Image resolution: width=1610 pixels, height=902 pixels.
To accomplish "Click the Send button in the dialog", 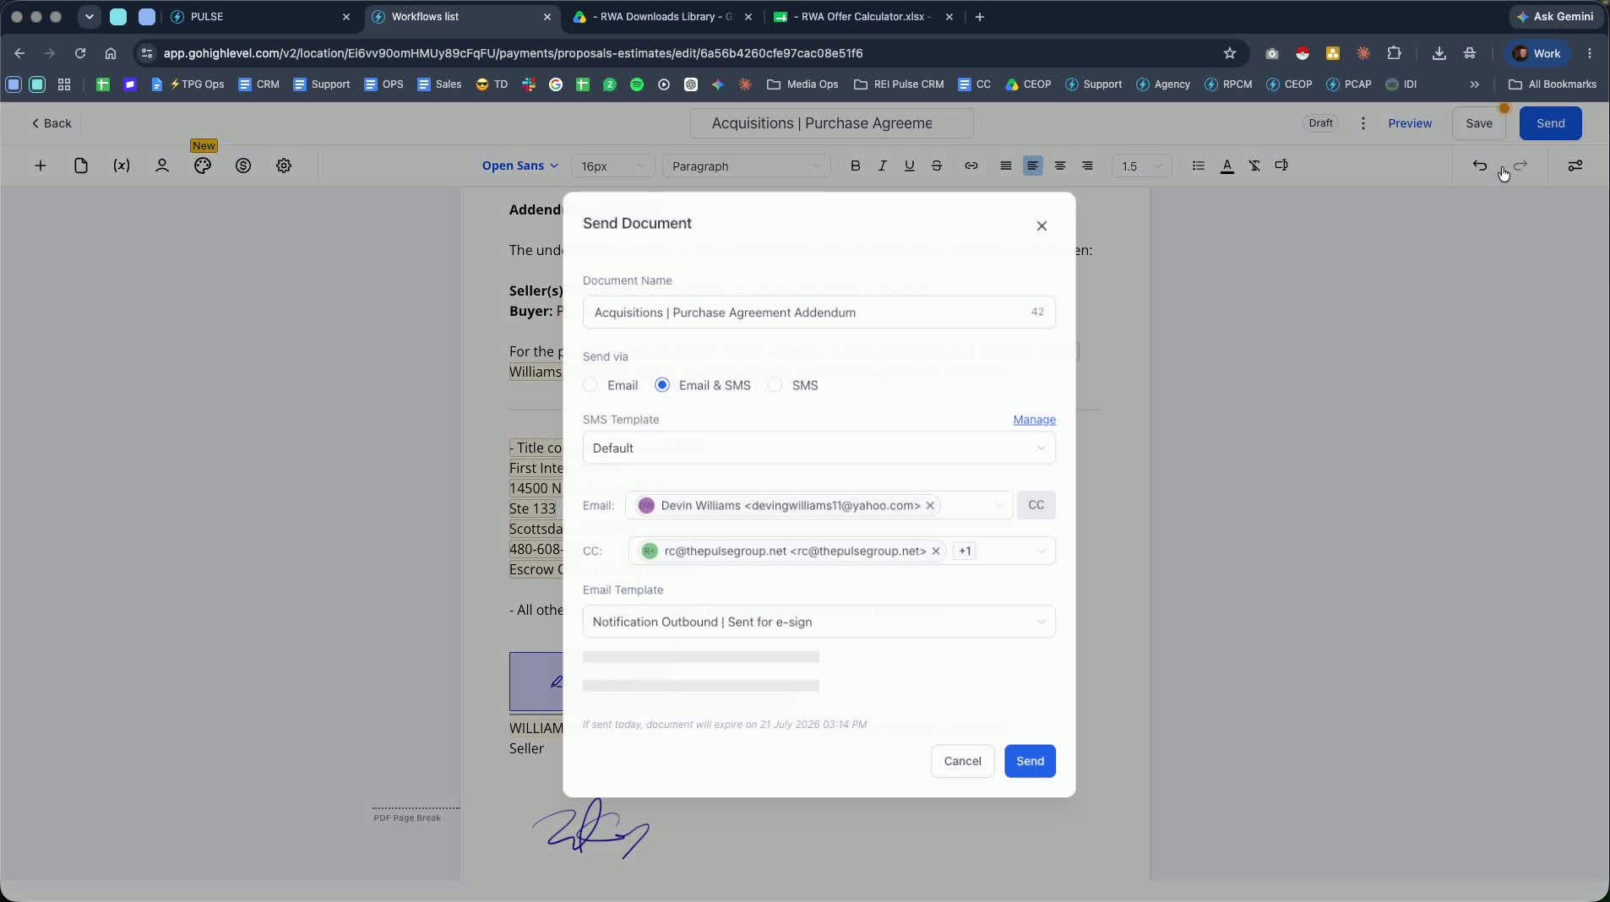I will (1030, 761).
